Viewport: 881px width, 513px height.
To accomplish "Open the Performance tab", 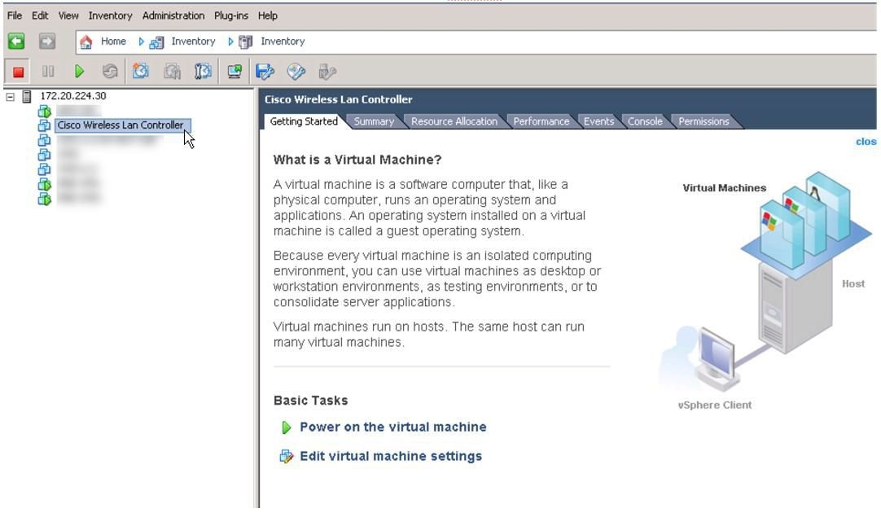I will (541, 121).
